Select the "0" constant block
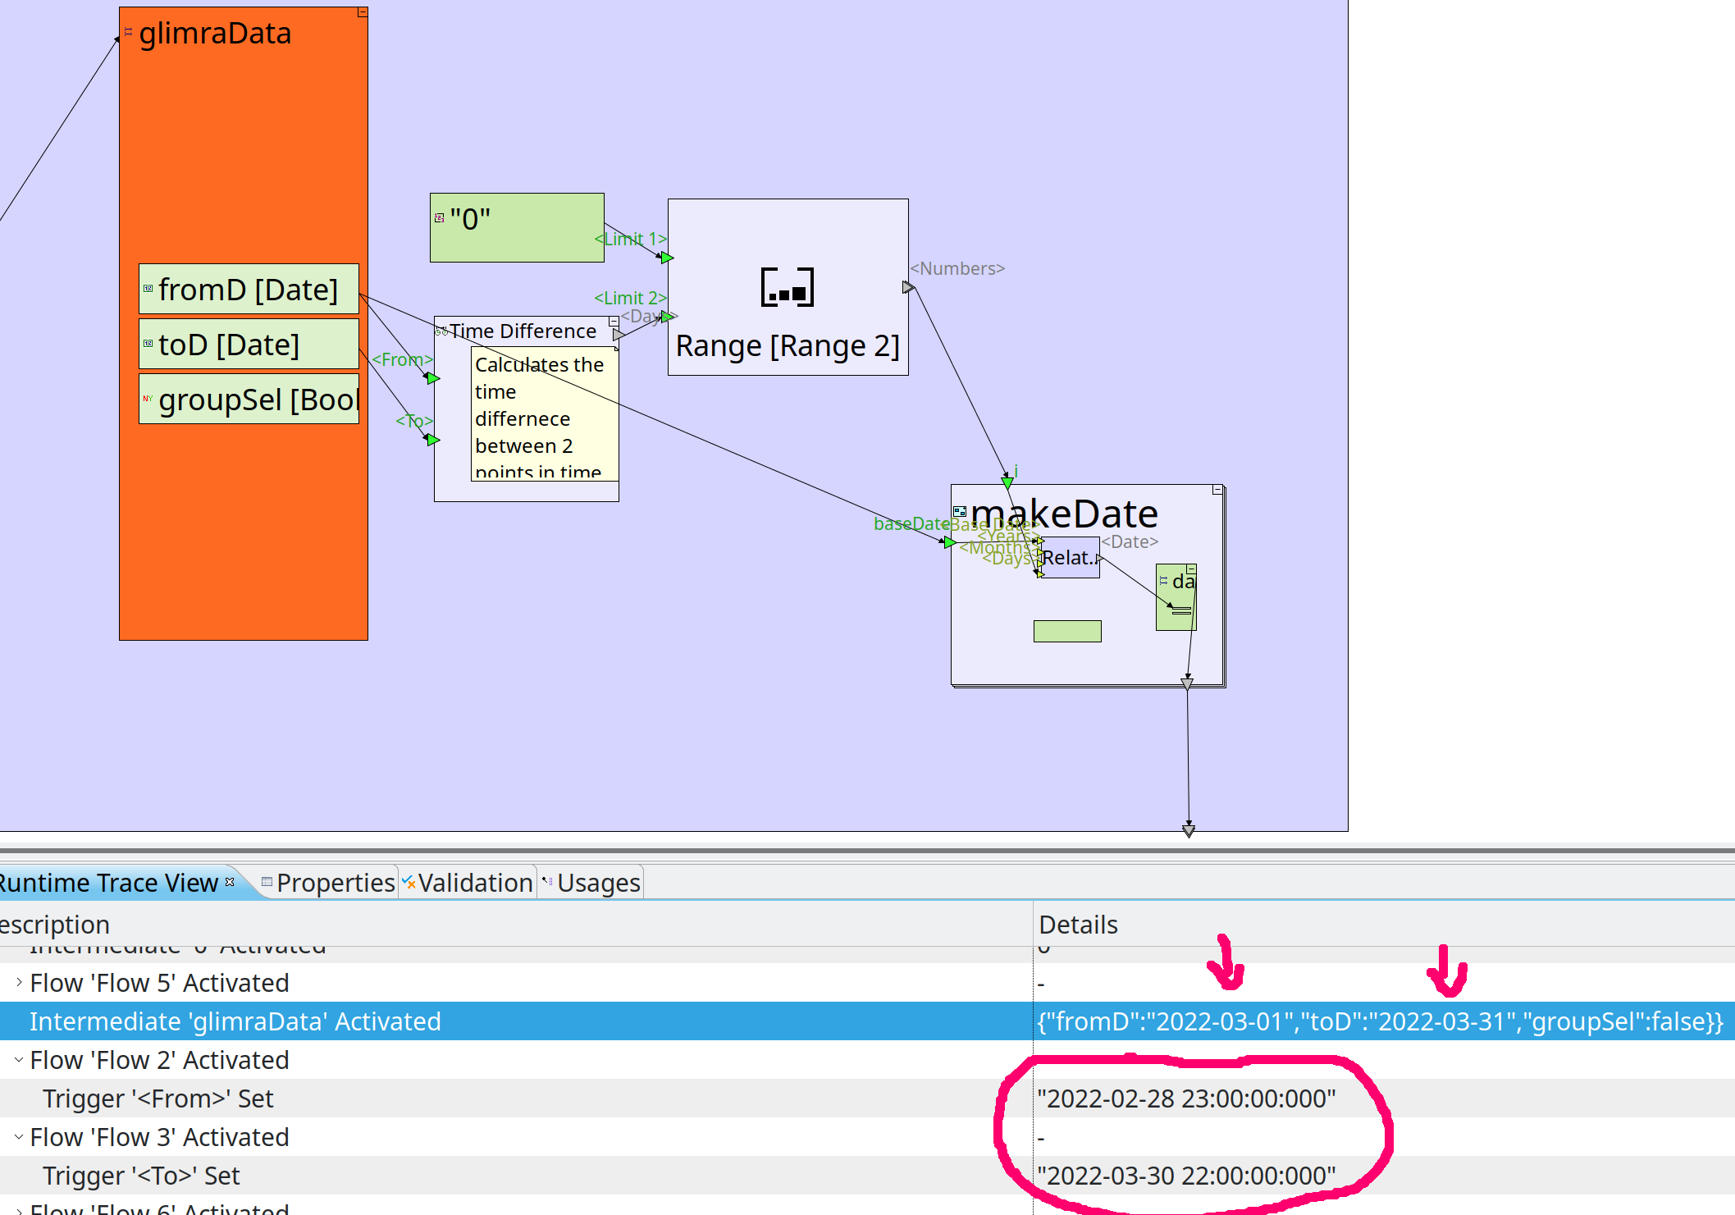Image resolution: width=1735 pixels, height=1215 pixels. coord(517,227)
